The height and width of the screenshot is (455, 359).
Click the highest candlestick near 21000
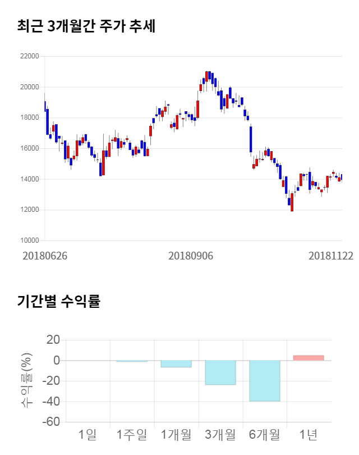[207, 76]
